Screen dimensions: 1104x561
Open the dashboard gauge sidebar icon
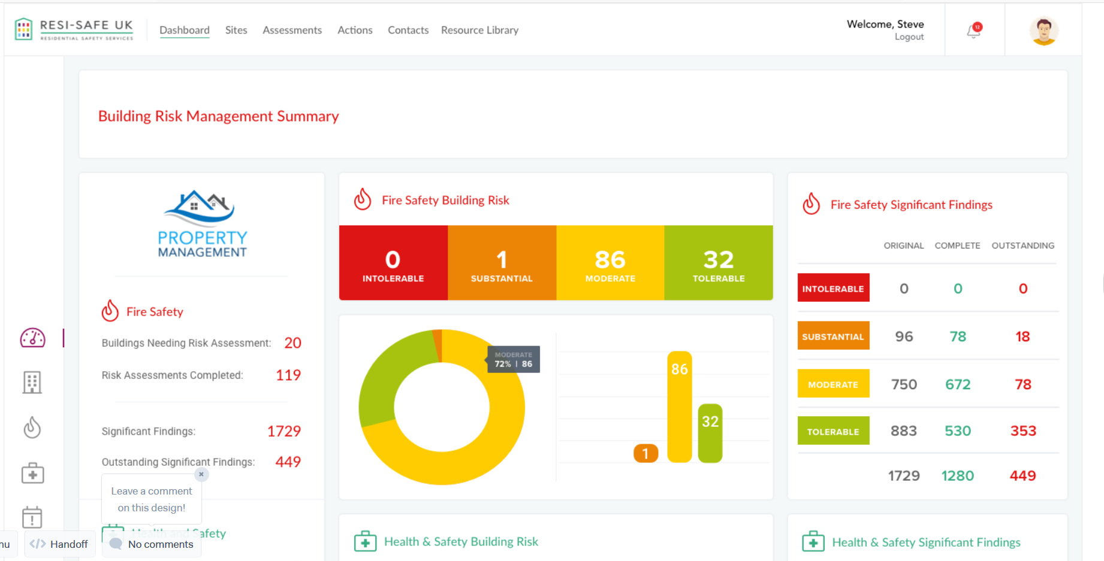click(32, 338)
